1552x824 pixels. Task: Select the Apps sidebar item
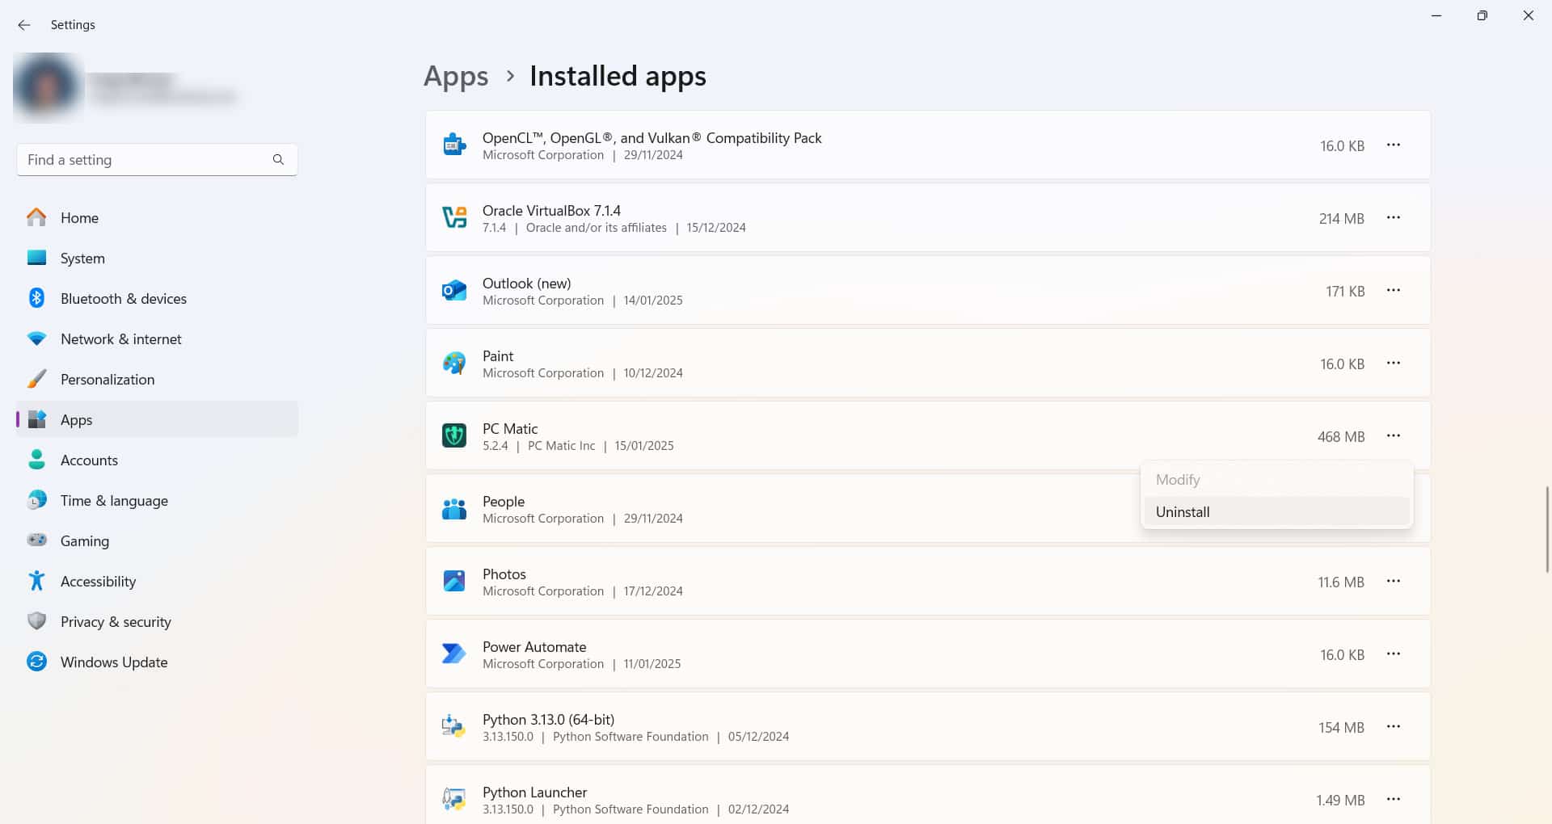pos(157,419)
